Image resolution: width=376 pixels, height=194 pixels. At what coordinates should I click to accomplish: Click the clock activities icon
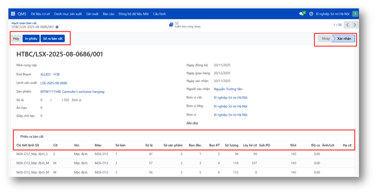(311, 14)
